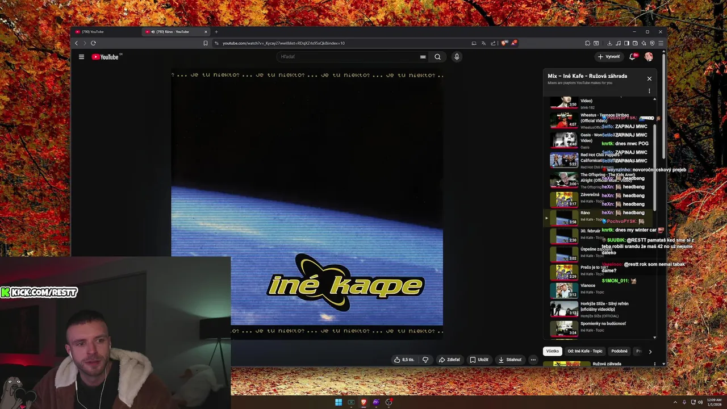Switch to first (790) YouTube tab
727x409 pixels.
pyautogui.click(x=107, y=32)
